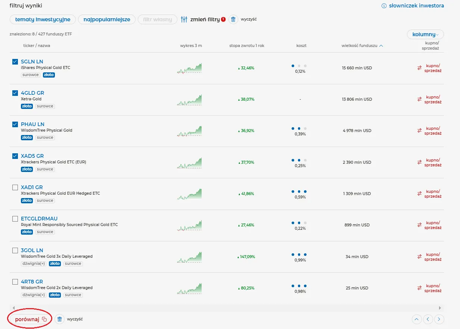Switch to tematy inwestycyjne filter tab
This screenshot has width=460, height=329.
coord(43,19)
